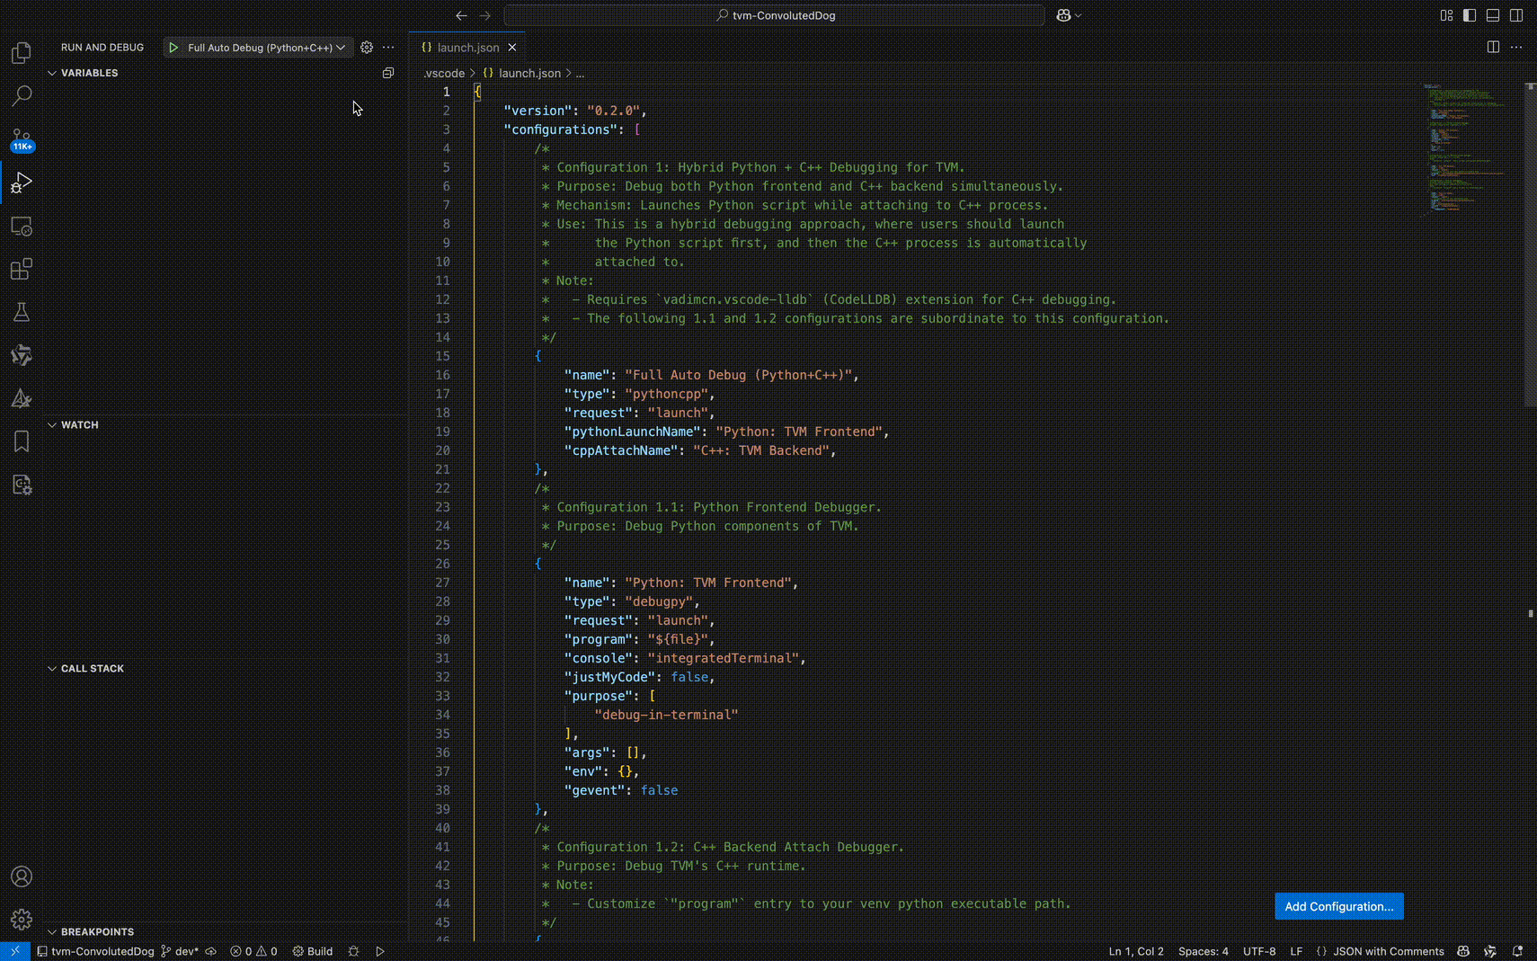Collapse the Watch section

pos(52,425)
